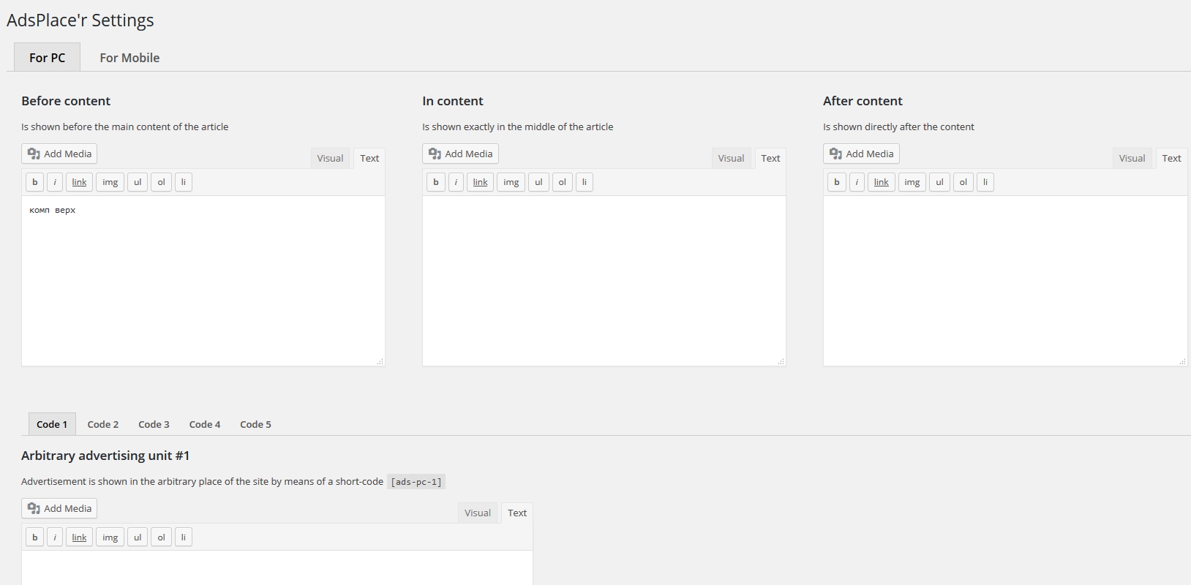Switch Before content editor to Text
1191x585 pixels.
click(x=369, y=158)
